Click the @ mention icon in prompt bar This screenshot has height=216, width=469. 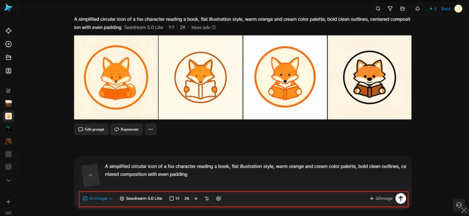[219, 198]
